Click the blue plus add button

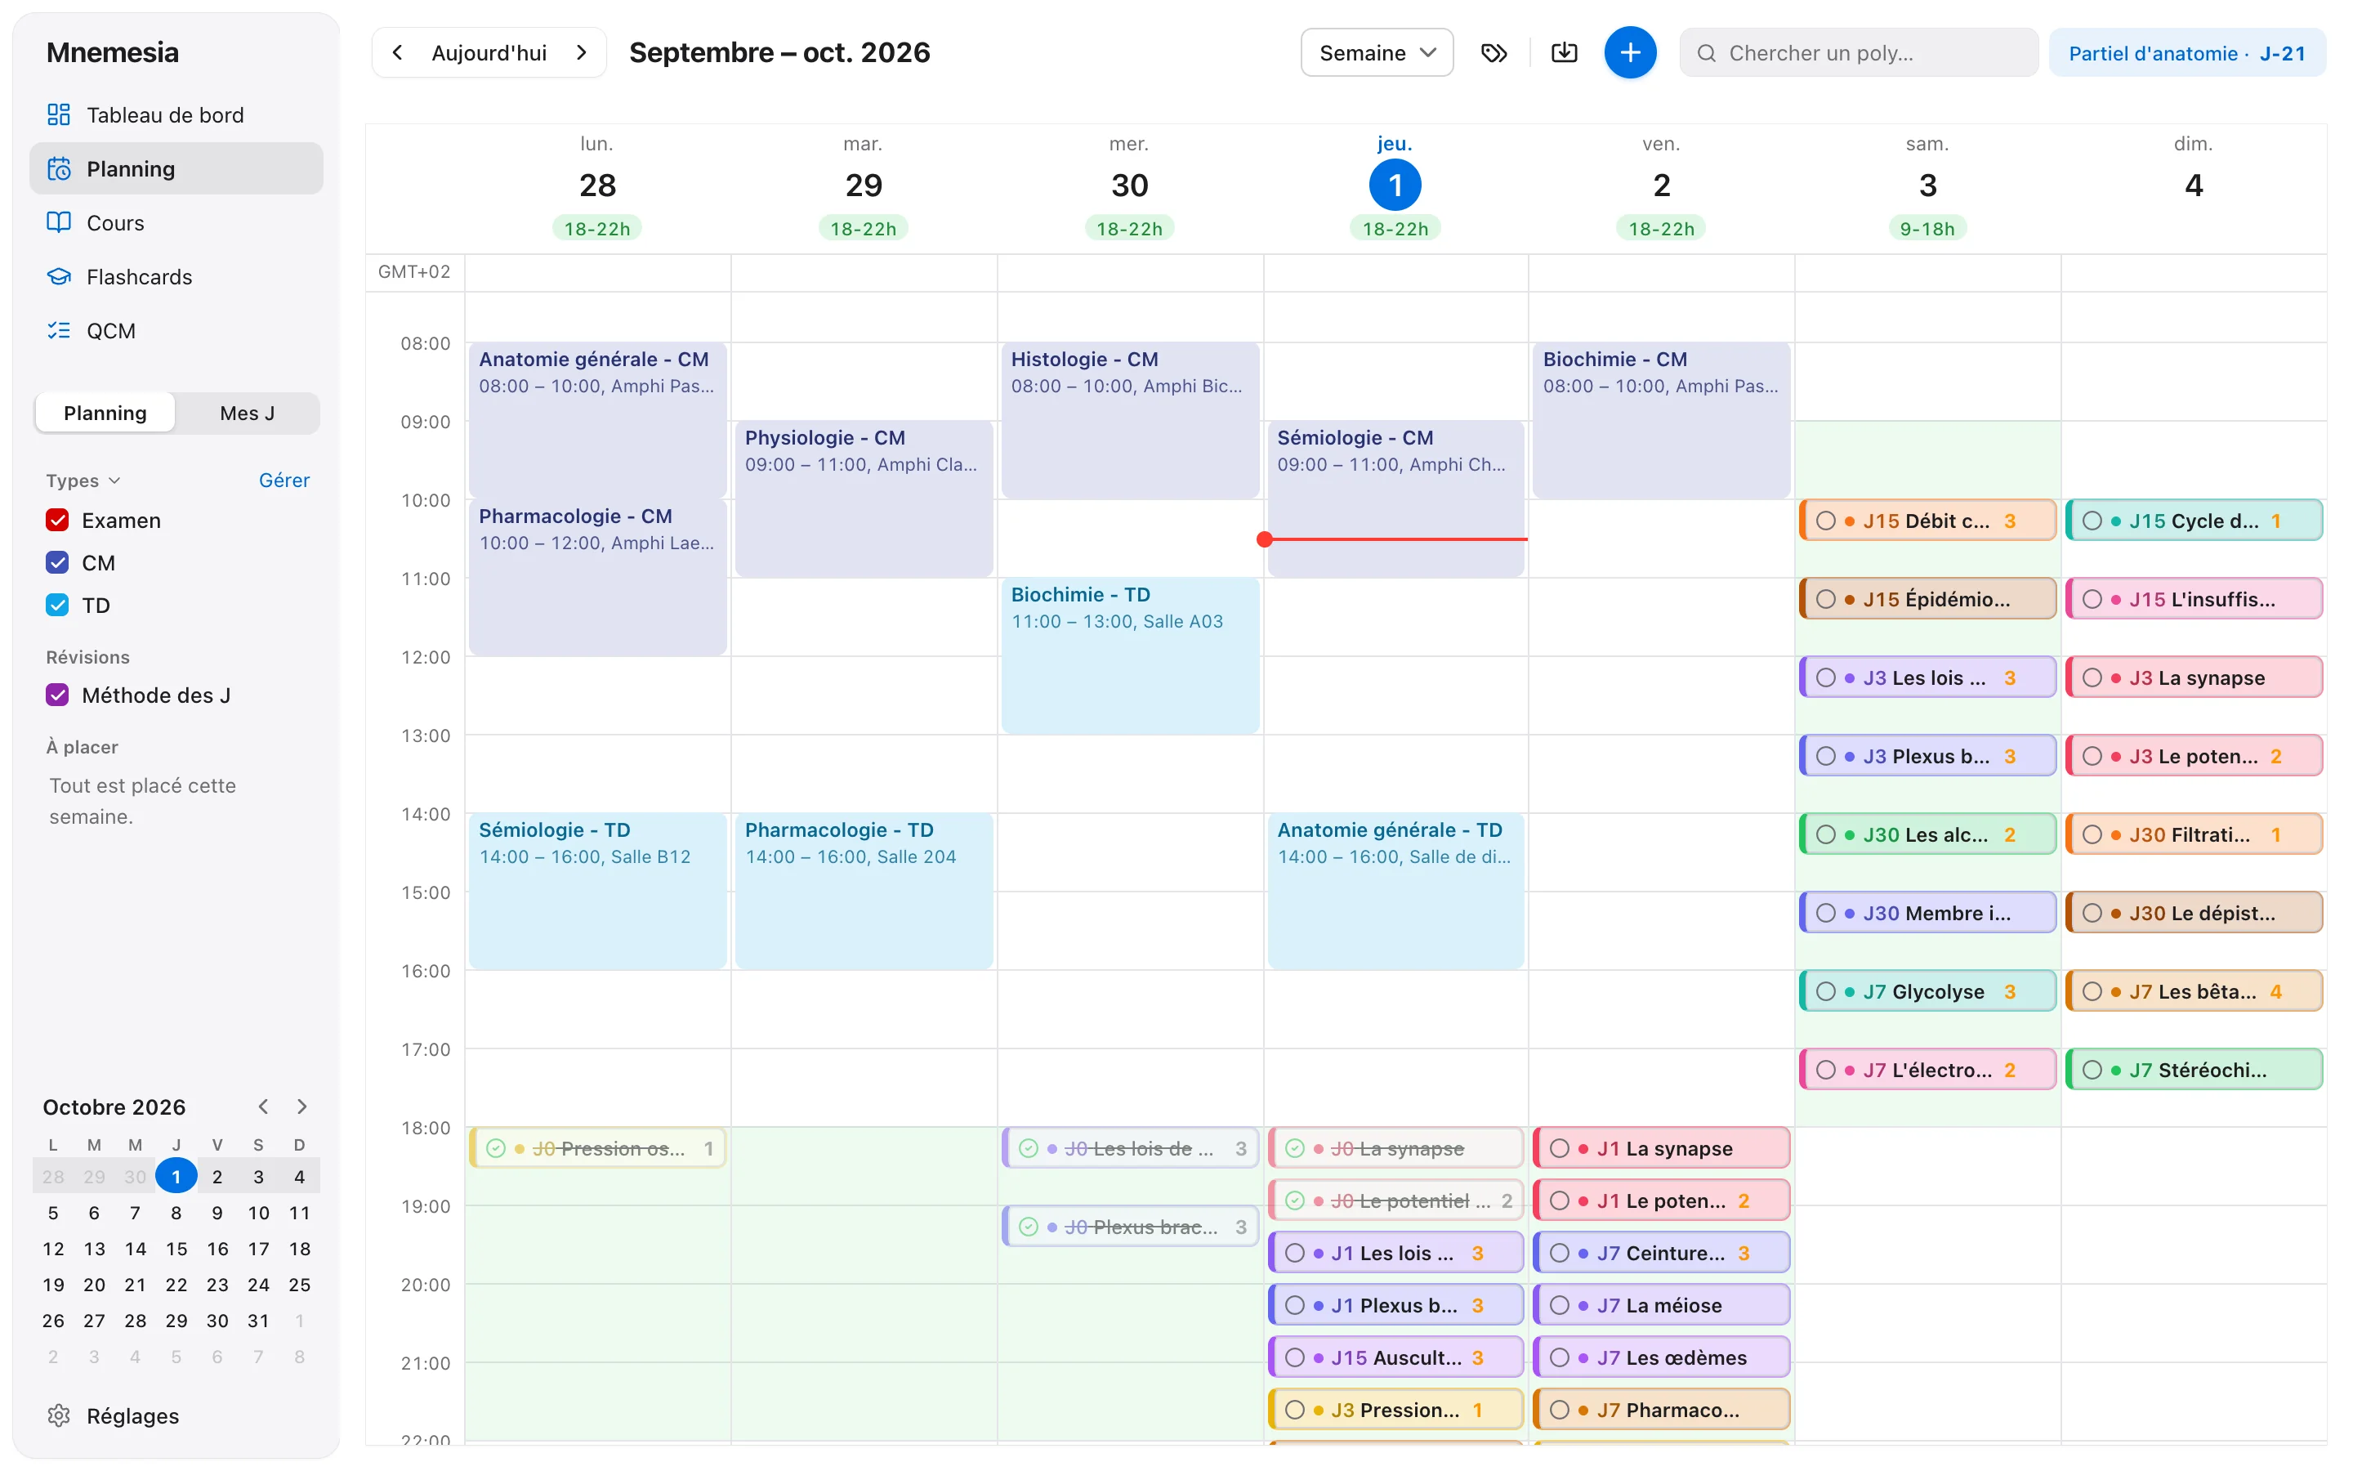pyautogui.click(x=1630, y=52)
